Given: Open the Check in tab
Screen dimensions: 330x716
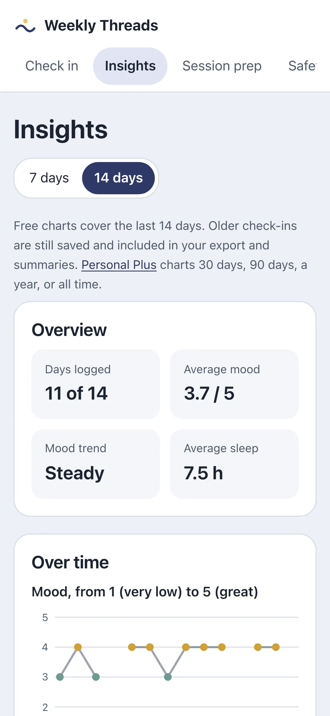Looking at the screenshot, I should 52,66.
